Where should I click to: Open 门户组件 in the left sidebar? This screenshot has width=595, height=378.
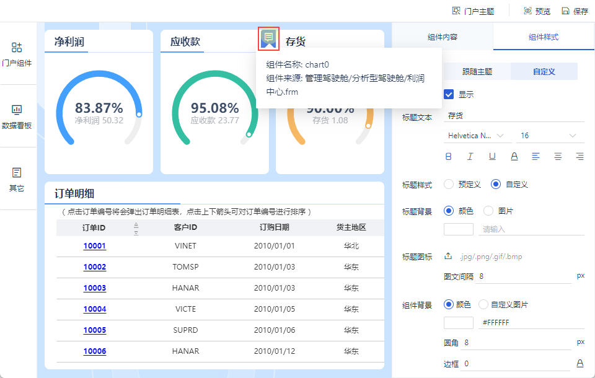(17, 53)
